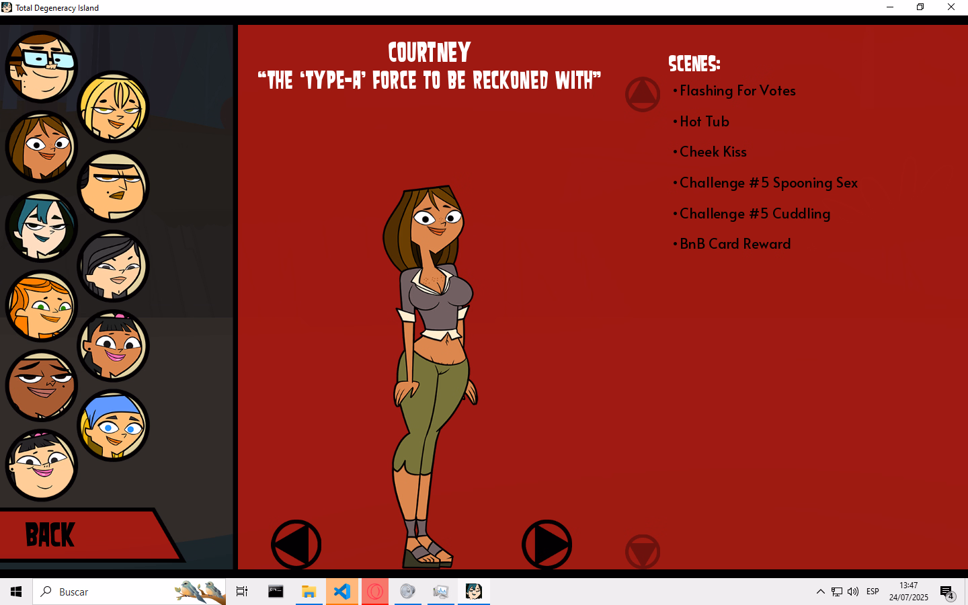This screenshot has width=968, height=605.
Task: Switch to Opera browser in taskbar
Action: click(375, 592)
